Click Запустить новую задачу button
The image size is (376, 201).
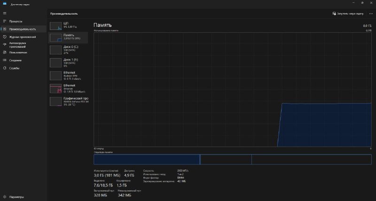tap(348, 14)
